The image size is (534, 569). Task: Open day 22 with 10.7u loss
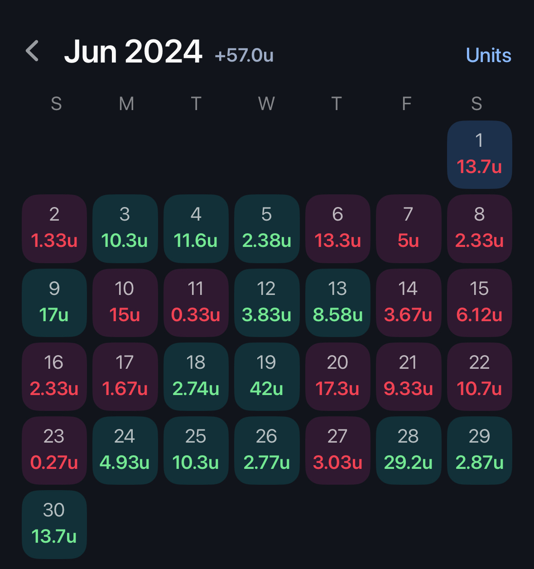click(480, 376)
